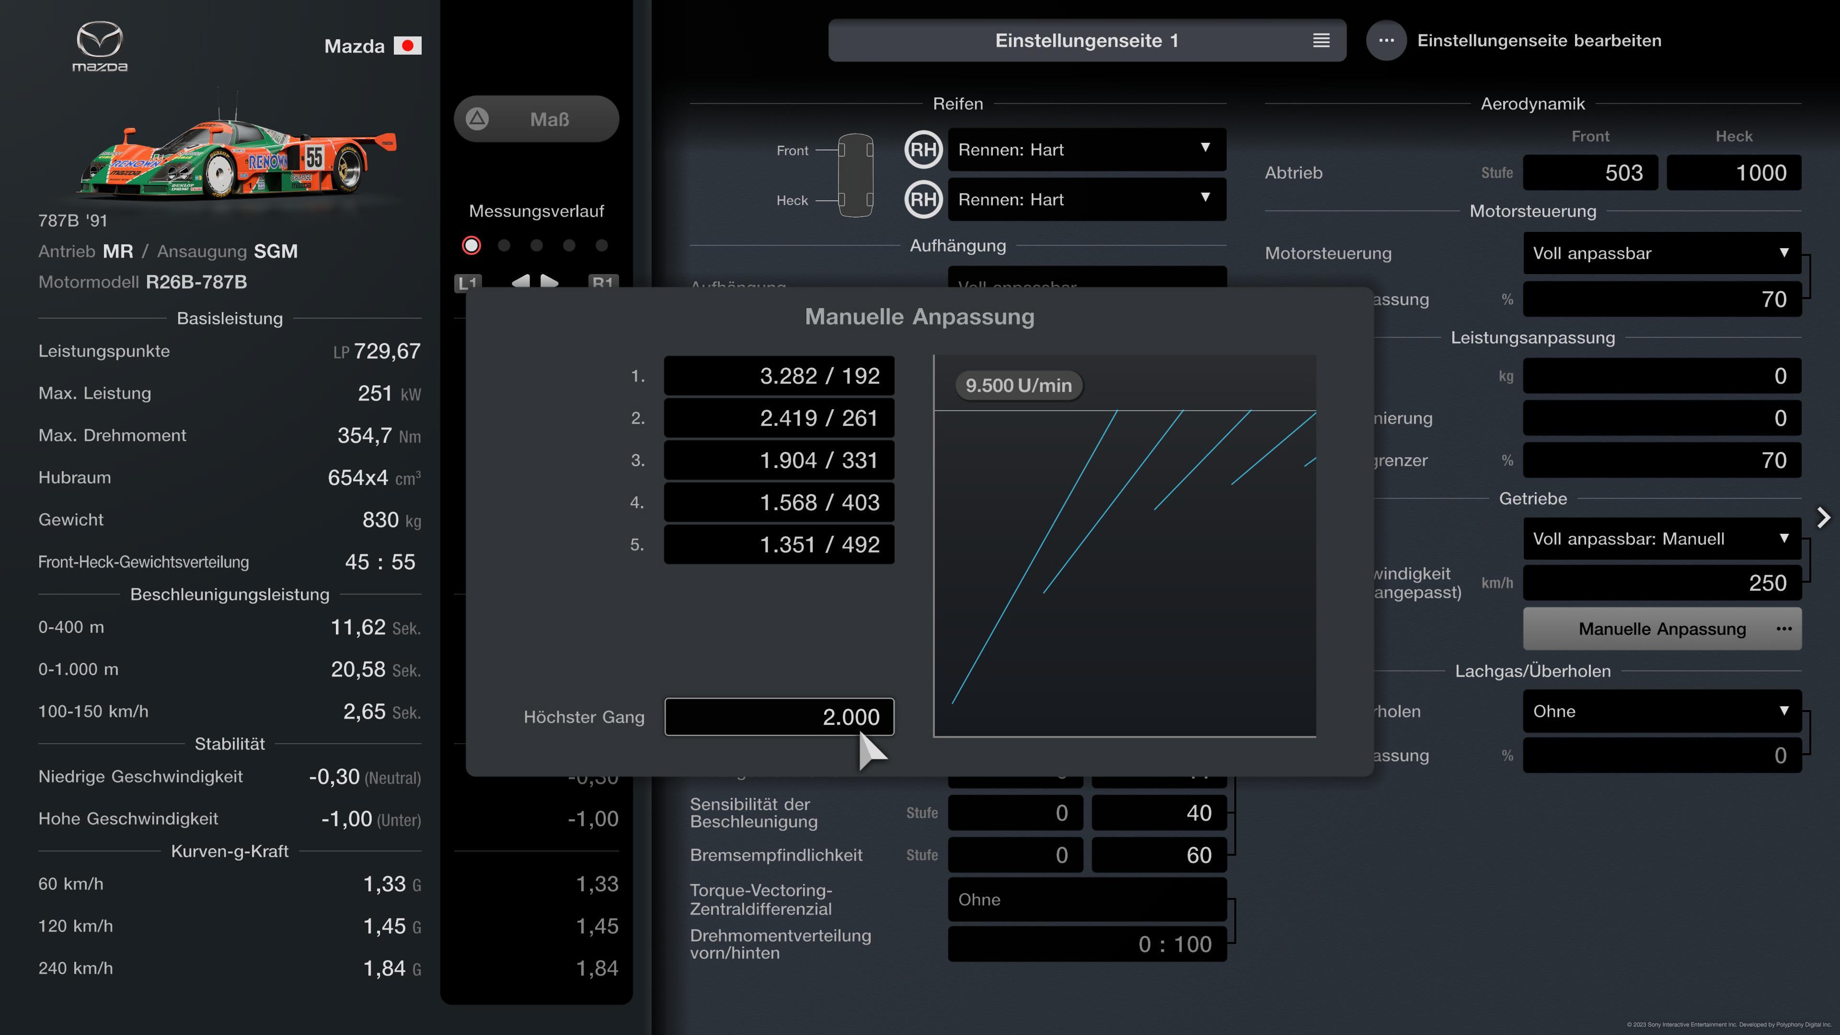Edit front Bremsempfindlichkeit value 0
Screen dimensions: 1840x1035
[1015, 855]
